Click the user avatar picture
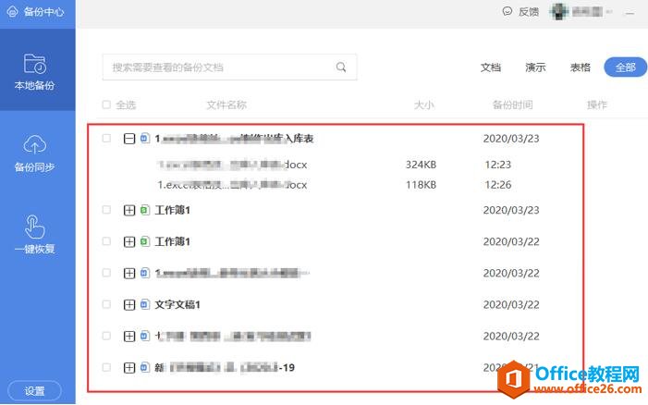This screenshot has width=648, height=405. (559, 12)
